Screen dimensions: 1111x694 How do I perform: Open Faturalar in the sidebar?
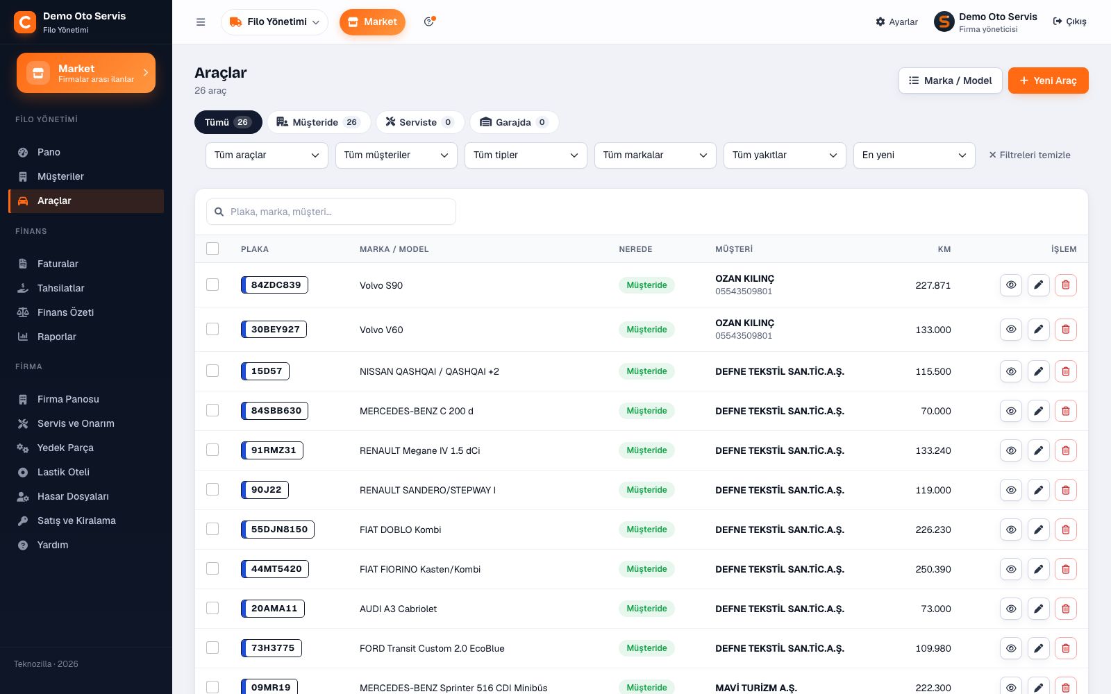pos(86,264)
